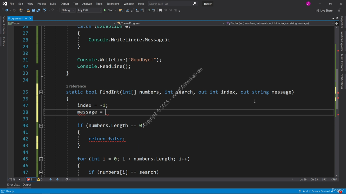
Task: Open the File menu
Action: tap(12, 4)
